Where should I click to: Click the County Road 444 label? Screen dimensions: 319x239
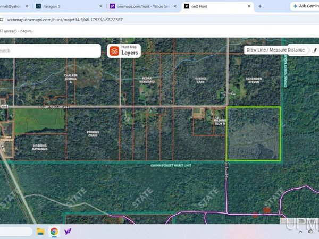(x=54, y=107)
